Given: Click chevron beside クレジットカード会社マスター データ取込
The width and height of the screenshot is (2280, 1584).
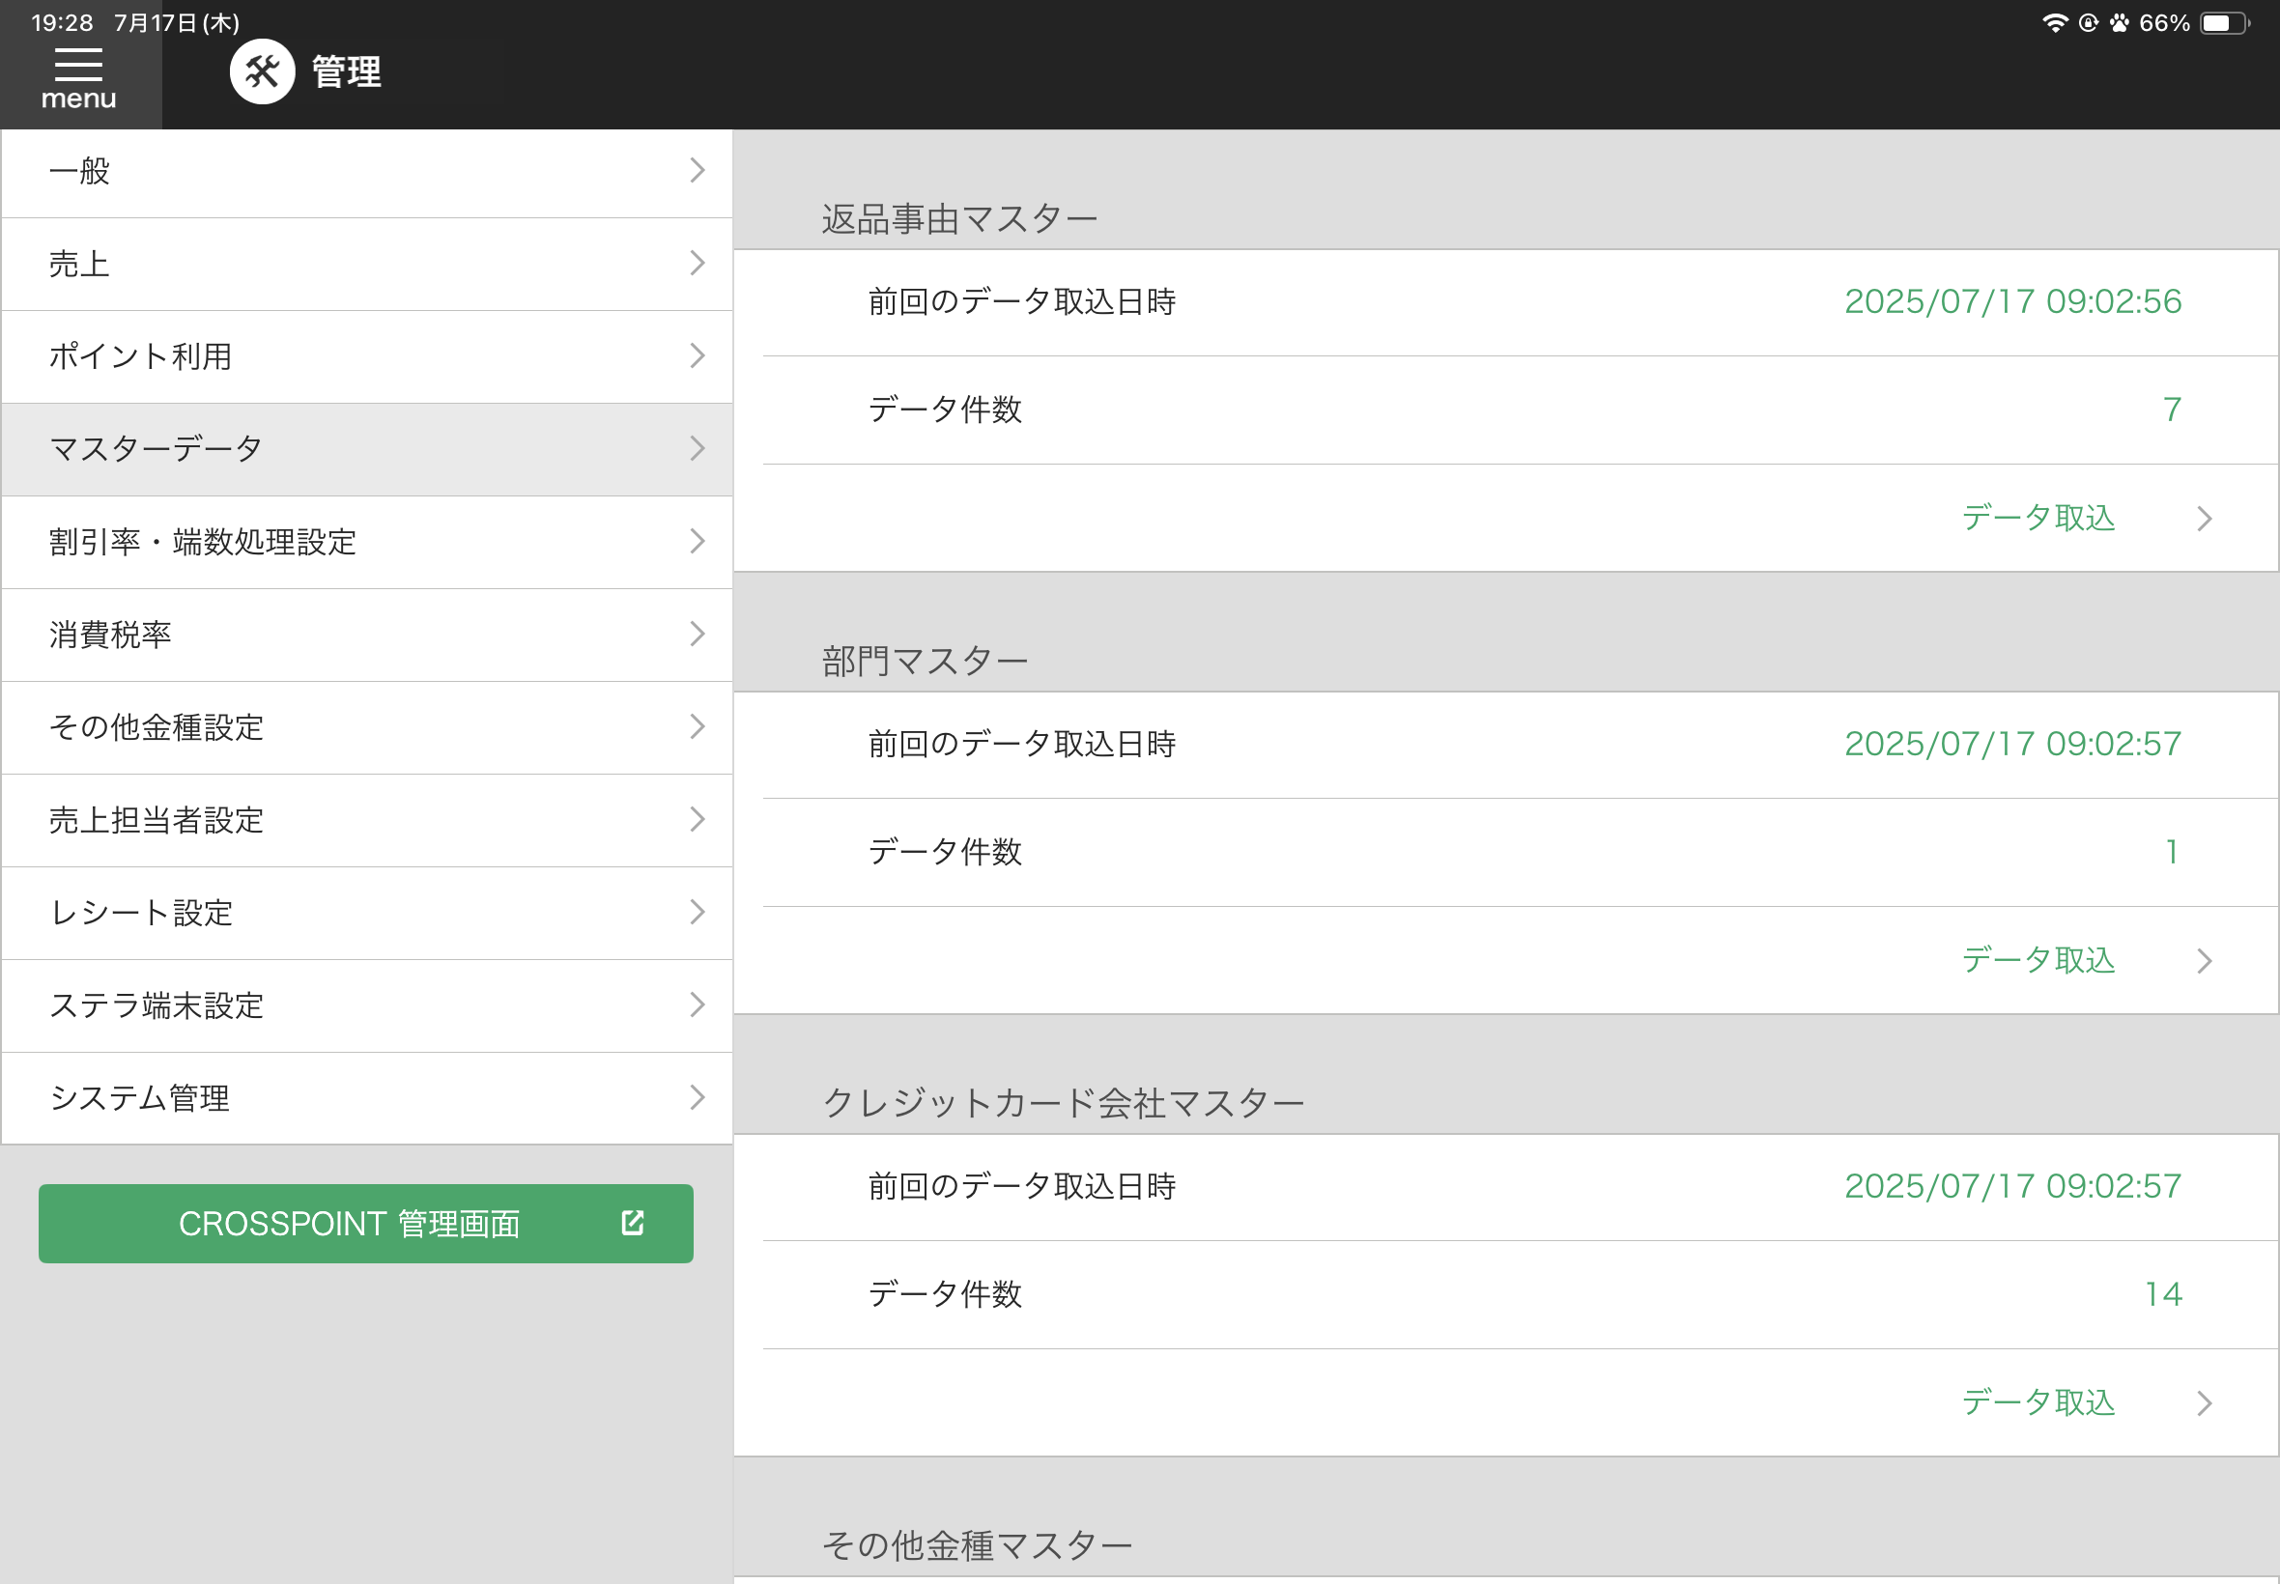Looking at the screenshot, I should (x=2205, y=1402).
